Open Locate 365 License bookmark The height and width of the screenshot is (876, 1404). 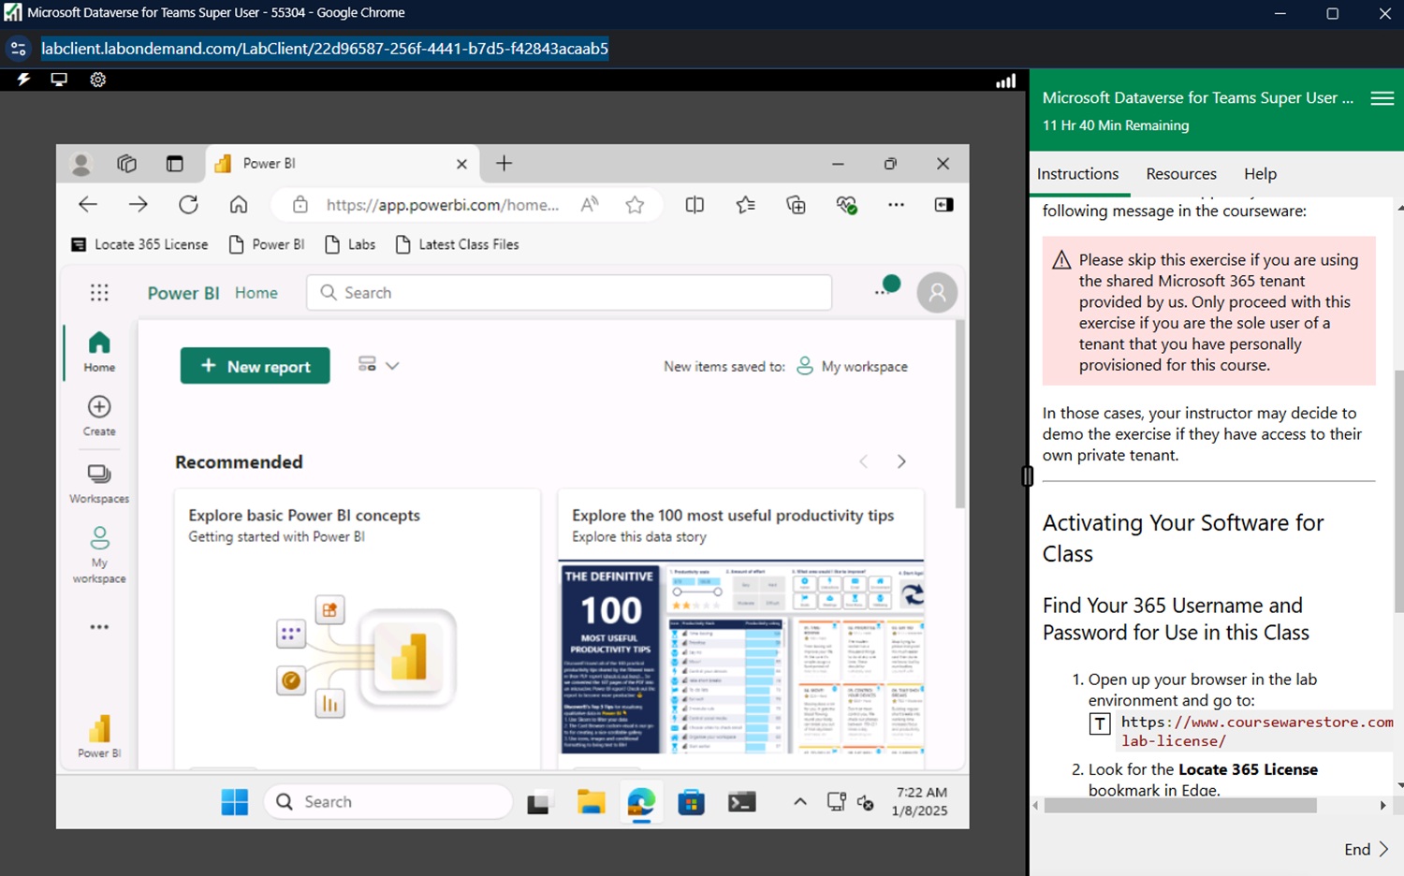[139, 244]
